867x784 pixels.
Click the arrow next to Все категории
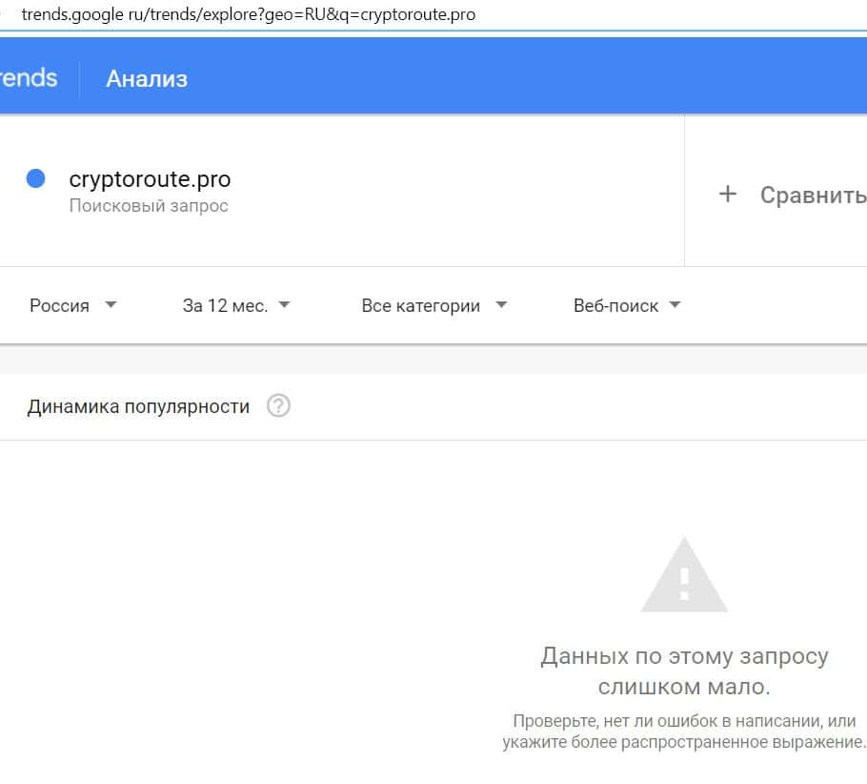tap(502, 305)
